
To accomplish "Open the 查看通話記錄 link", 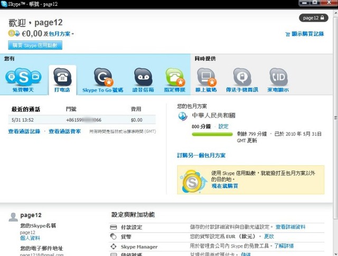I will 24,131.
